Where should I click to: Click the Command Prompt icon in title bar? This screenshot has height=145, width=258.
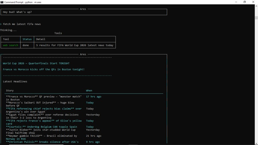click(x=2, y=2)
